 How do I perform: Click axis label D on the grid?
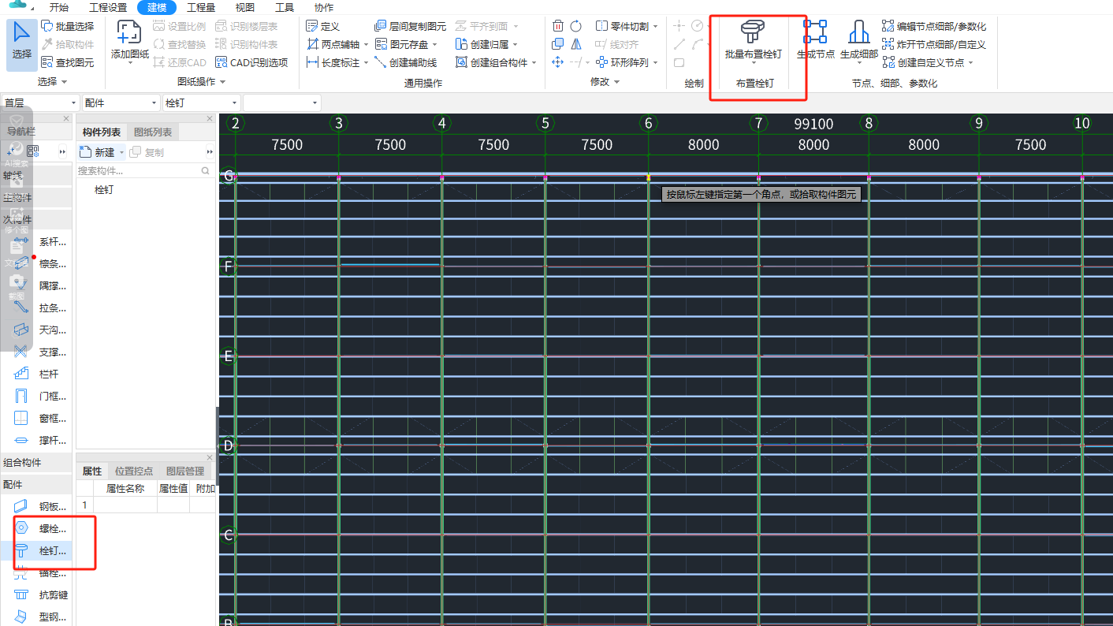tap(229, 445)
